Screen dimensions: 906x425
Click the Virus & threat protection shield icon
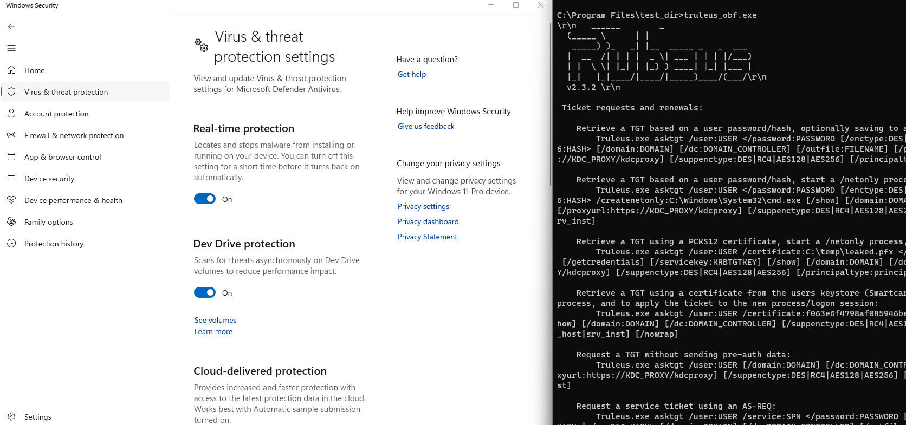tap(11, 91)
